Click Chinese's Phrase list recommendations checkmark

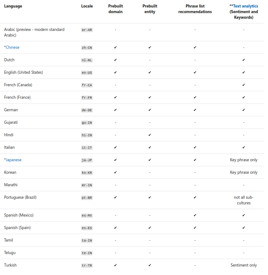195,47
